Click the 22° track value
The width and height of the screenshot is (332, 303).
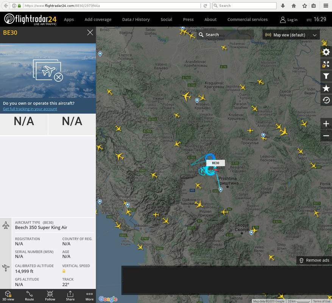pyautogui.click(x=65, y=284)
